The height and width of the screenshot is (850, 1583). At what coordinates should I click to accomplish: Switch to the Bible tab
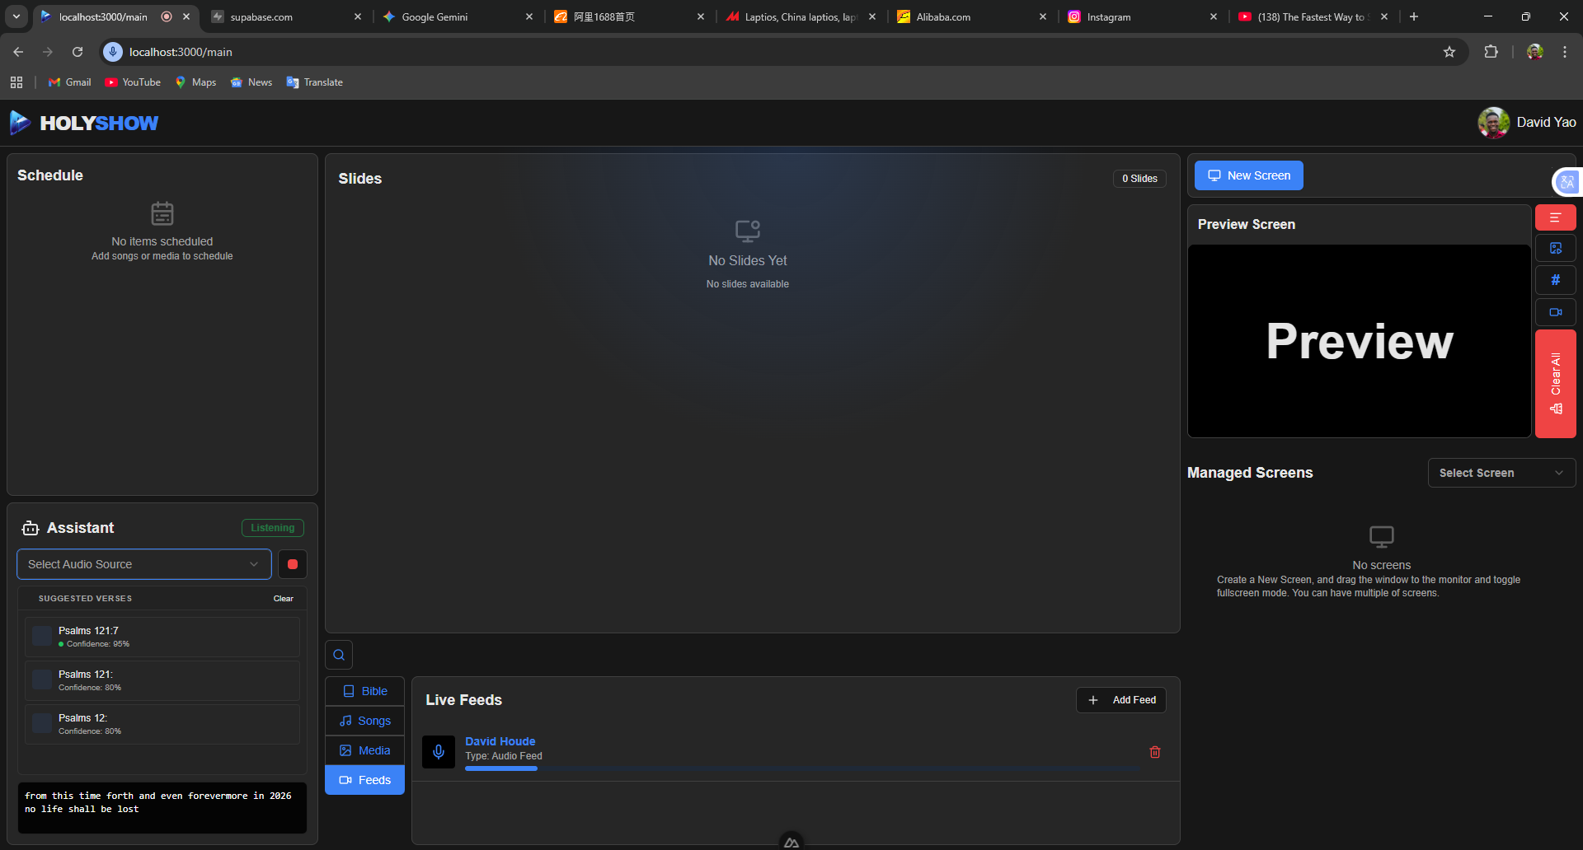coord(364,691)
